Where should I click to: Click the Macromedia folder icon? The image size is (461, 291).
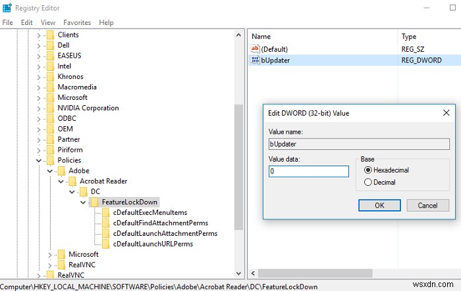pyautogui.click(x=51, y=87)
